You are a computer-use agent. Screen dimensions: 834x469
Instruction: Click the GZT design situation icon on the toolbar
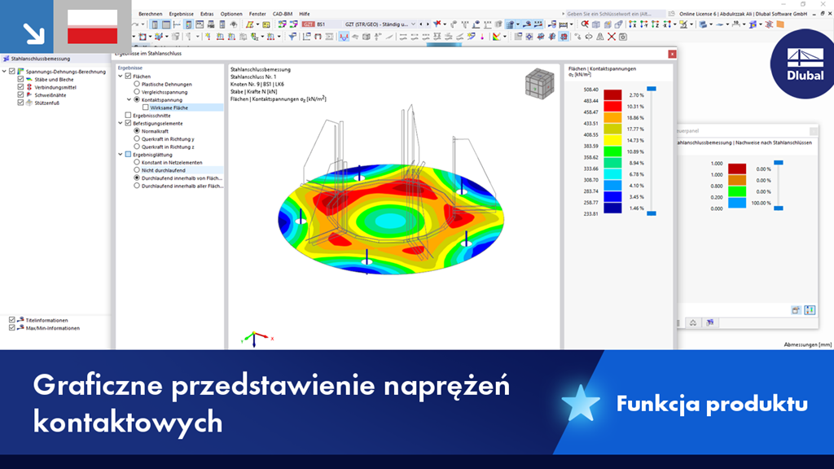pyautogui.click(x=309, y=24)
